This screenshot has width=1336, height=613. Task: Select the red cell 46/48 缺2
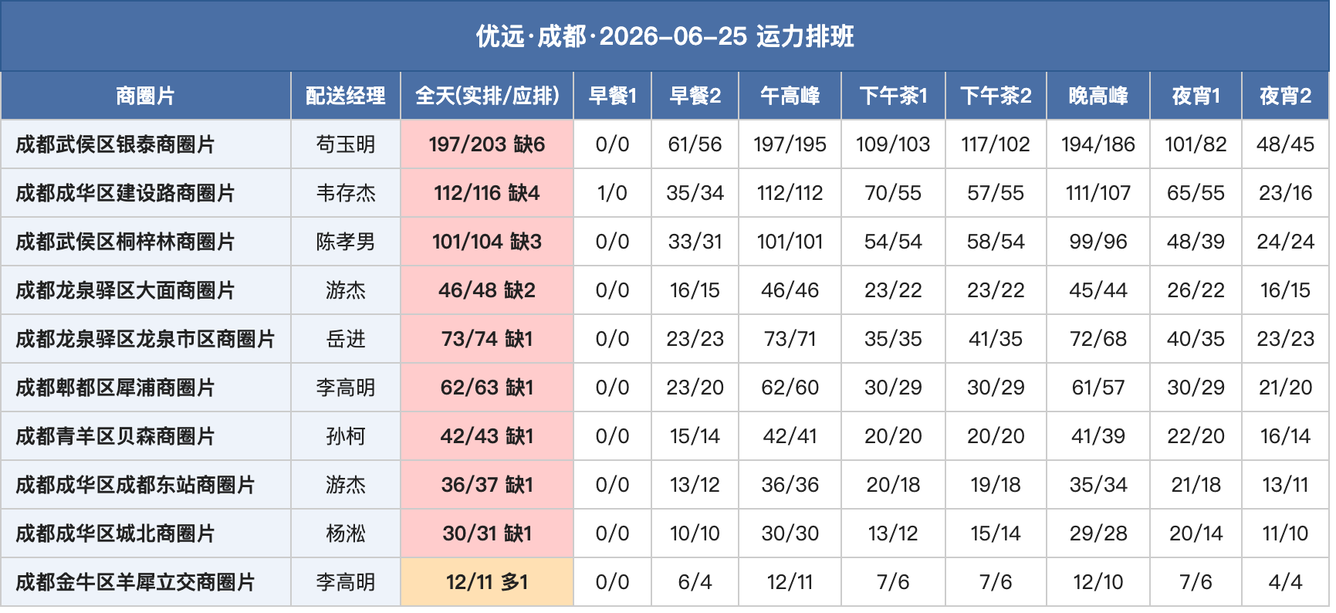pos(487,290)
